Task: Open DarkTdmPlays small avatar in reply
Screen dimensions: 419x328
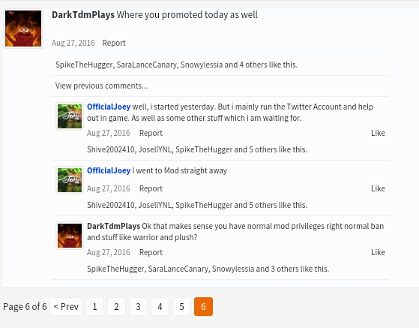Action: [70, 236]
